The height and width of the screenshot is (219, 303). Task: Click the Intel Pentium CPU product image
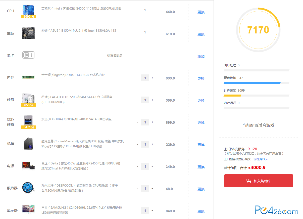(x=28, y=10)
